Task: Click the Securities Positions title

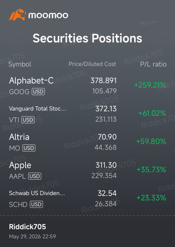Action: 87,38
